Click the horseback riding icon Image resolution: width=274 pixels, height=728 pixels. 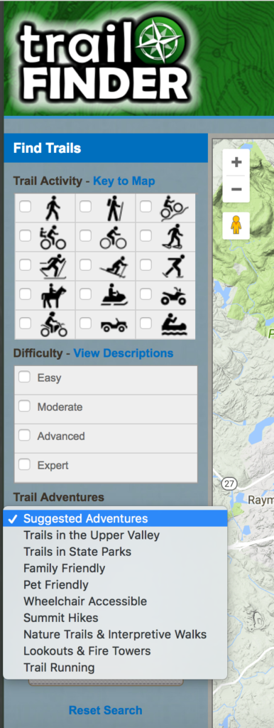pyautogui.click(x=53, y=295)
